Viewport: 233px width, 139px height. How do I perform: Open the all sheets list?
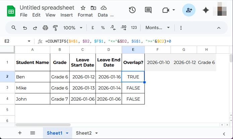click(x=32, y=133)
